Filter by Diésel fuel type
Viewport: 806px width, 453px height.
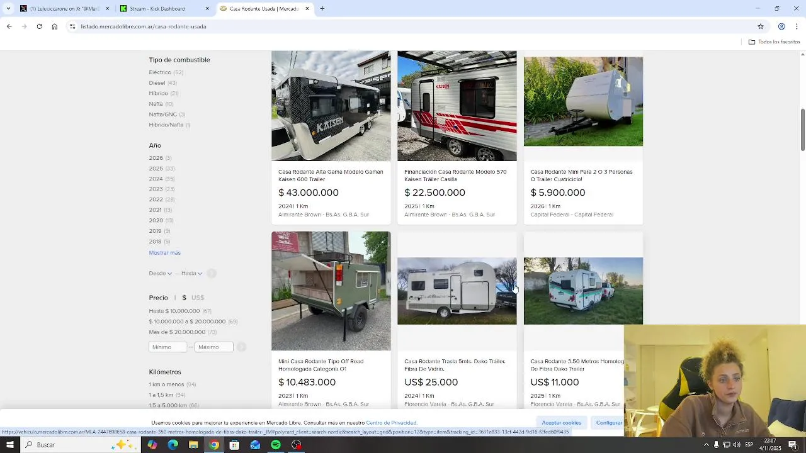click(x=162, y=82)
